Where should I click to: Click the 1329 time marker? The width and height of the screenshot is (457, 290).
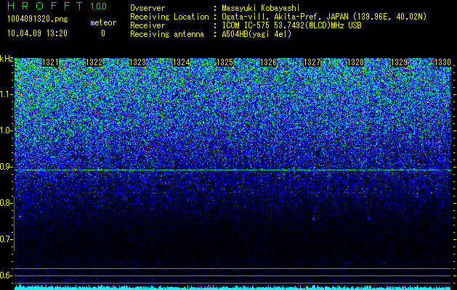pos(399,62)
